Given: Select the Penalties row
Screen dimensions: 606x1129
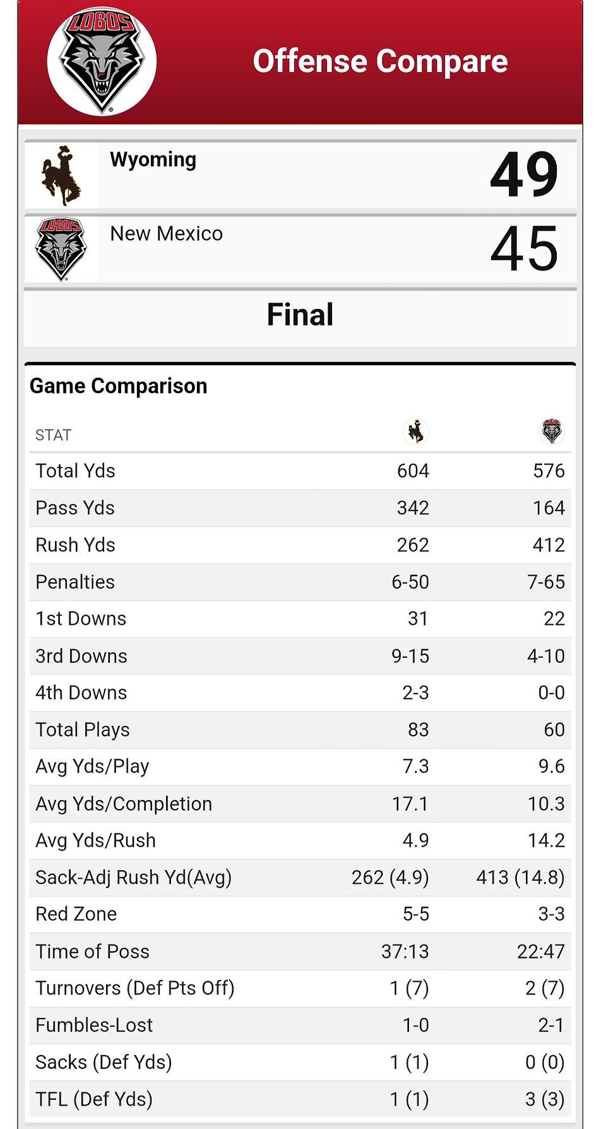Looking at the screenshot, I should pyautogui.click(x=300, y=582).
